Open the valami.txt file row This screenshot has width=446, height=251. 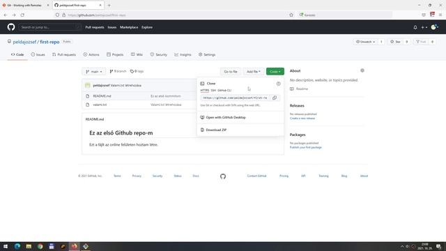coord(100,105)
